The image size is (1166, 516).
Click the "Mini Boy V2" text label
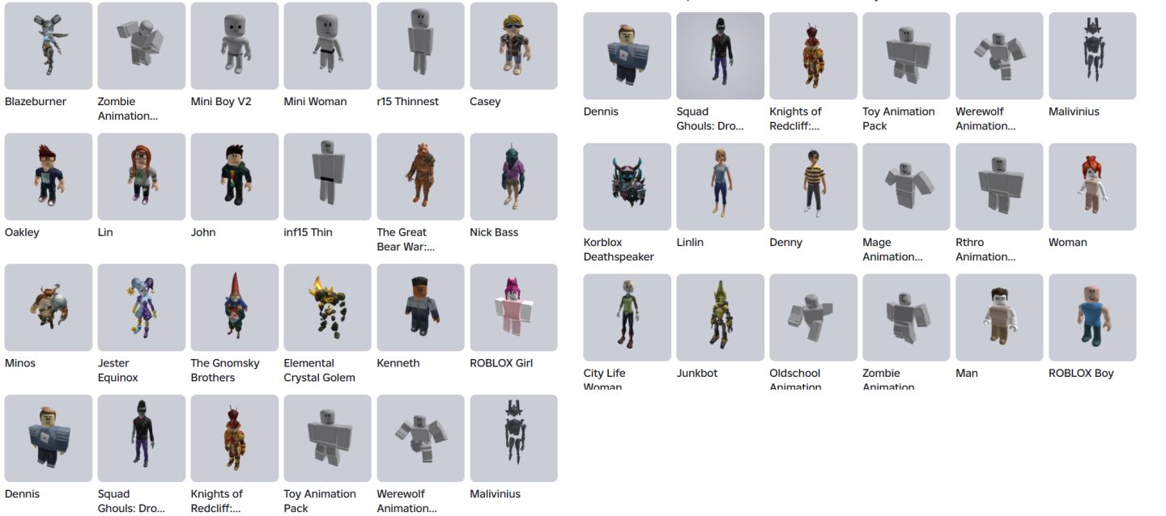point(221,102)
